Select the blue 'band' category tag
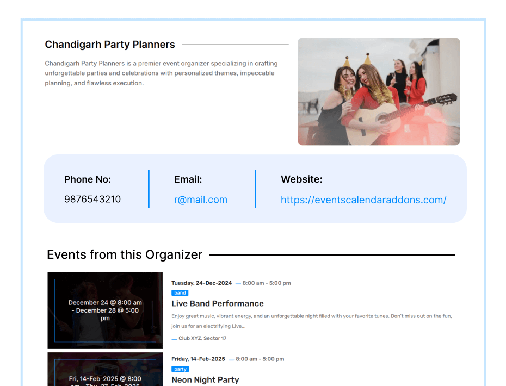Viewport: 506px width, 386px height. pos(180,293)
